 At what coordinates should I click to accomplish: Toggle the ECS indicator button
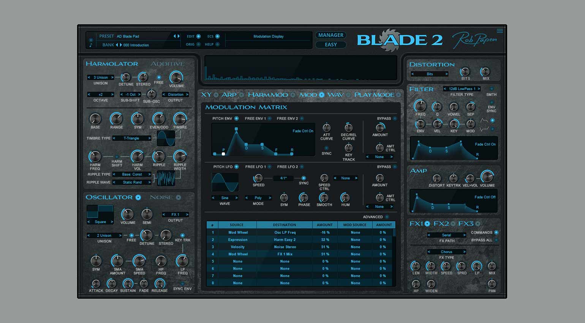pyautogui.click(x=218, y=36)
